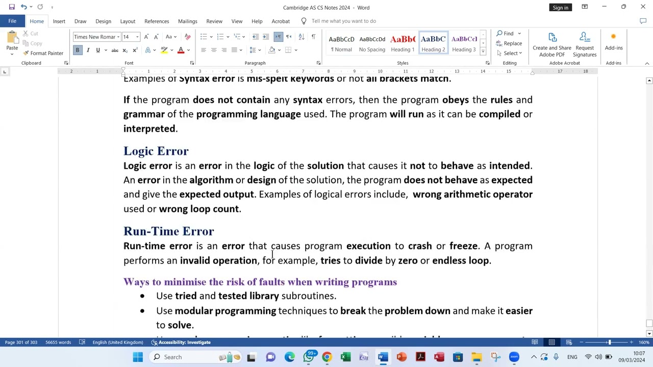Image resolution: width=653 pixels, height=367 pixels.
Task: Apply red font color swatch
Action: pyautogui.click(x=181, y=50)
